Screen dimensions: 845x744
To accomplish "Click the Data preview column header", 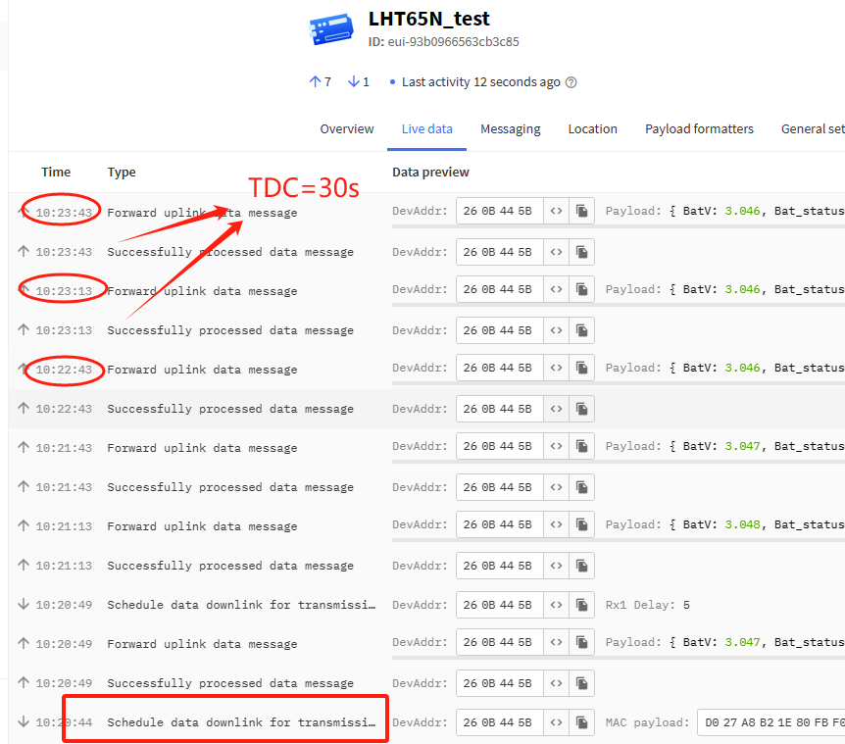I will (x=430, y=172).
